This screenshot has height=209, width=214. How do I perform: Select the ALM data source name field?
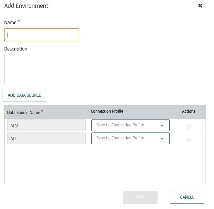click(x=46, y=125)
